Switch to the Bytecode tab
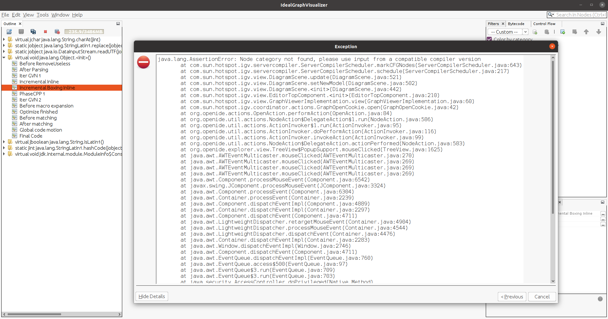Screen dimensions: 608x319 (516, 24)
